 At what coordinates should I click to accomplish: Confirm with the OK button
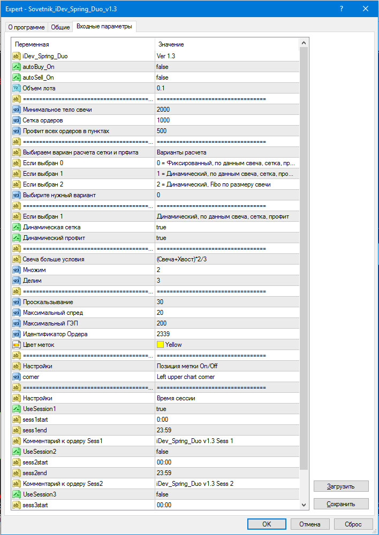(267, 524)
